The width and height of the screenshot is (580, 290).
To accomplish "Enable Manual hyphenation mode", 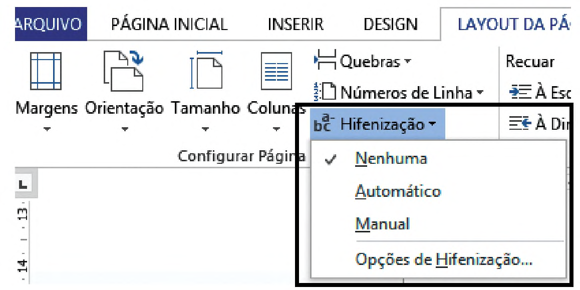I will [x=382, y=224].
